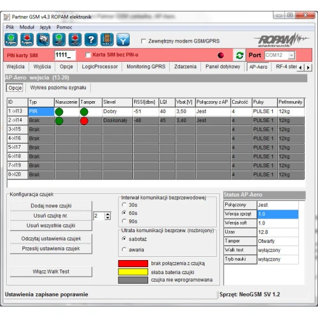Save settings to .rpm file (red arrow icon)
The height and width of the screenshot is (318, 318).
tap(27, 39)
